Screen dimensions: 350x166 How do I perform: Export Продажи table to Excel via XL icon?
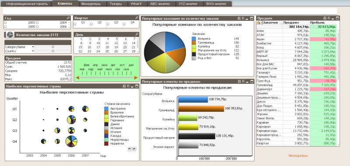pos(329,18)
